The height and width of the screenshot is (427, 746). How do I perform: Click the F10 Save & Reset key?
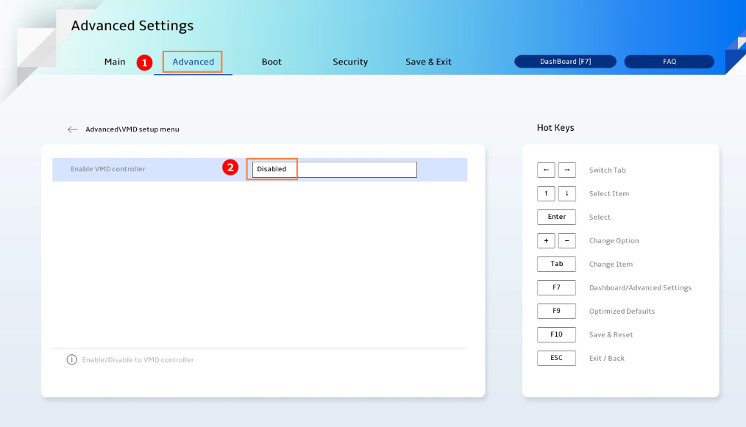556,334
